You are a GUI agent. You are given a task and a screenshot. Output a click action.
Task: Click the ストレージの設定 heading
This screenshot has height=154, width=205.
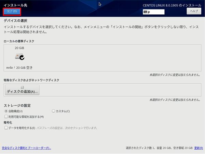coord(17,106)
